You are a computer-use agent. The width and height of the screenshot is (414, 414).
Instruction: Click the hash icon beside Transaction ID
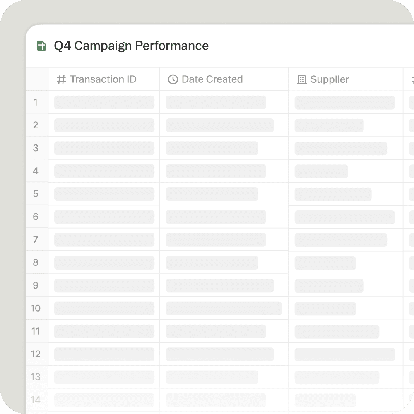[61, 79]
